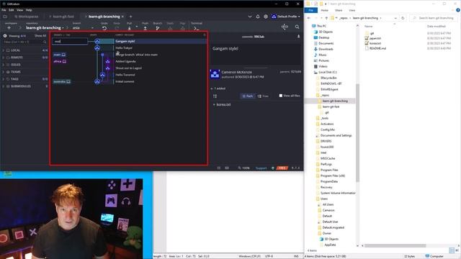Click the left panel filter field
This screenshot has width=461, height=259.
coord(24,42)
